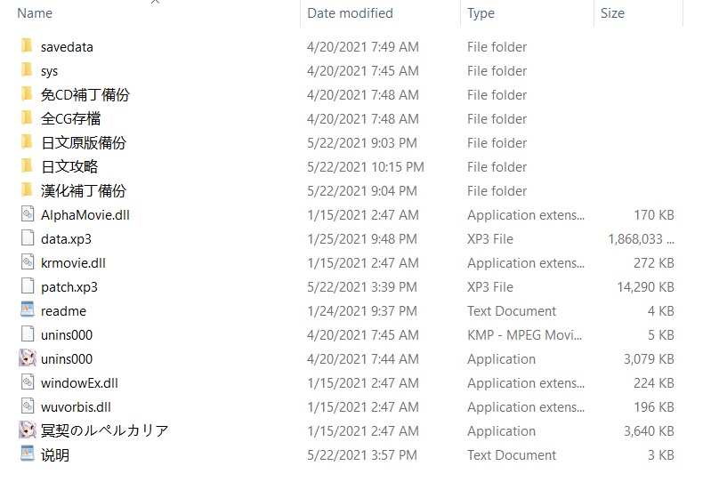
Task: Click the Type column header
Action: [481, 13]
